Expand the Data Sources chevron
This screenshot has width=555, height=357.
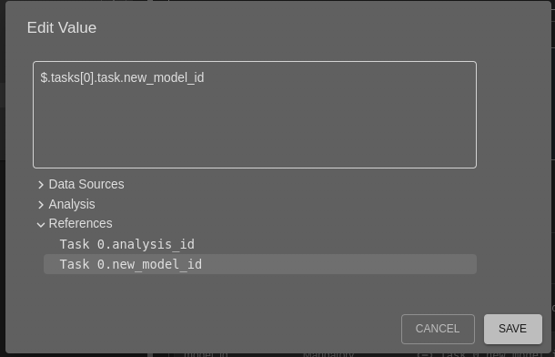tap(41, 185)
